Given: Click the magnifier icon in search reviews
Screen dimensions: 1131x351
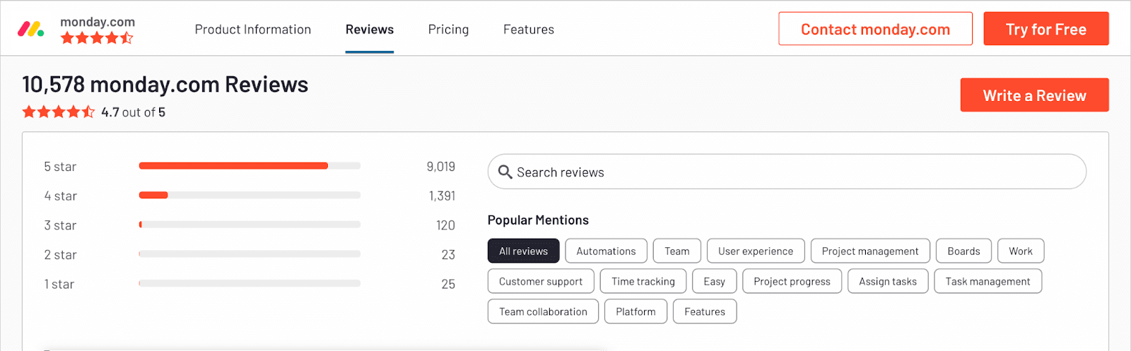Looking at the screenshot, I should (x=505, y=172).
